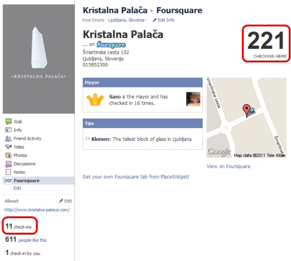Click Get your own Foursquare tab link

(136, 177)
